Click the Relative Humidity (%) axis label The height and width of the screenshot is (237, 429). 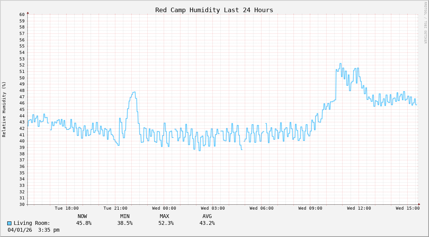click(x=4, y=109)
